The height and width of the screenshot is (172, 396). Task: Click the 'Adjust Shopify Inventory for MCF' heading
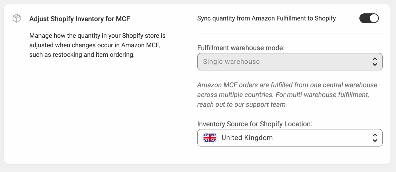pyautogui.click(x=79, y=19)
